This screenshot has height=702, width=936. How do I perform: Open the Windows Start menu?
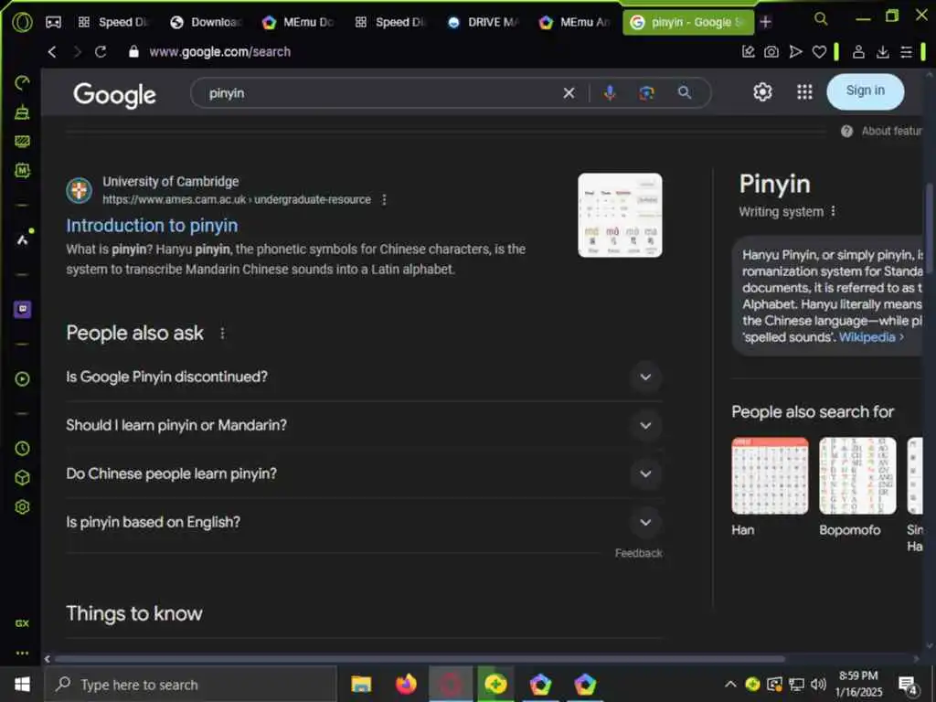(x=22, y=684)
